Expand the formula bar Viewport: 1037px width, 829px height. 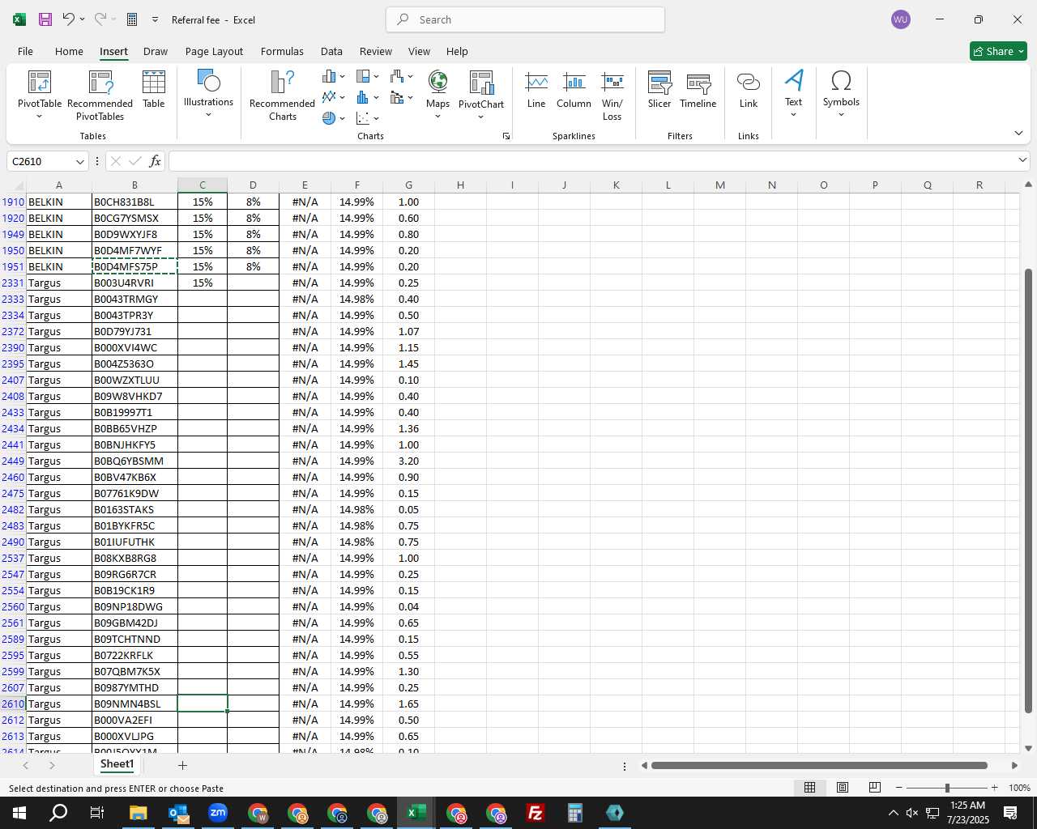(1022, 161)
